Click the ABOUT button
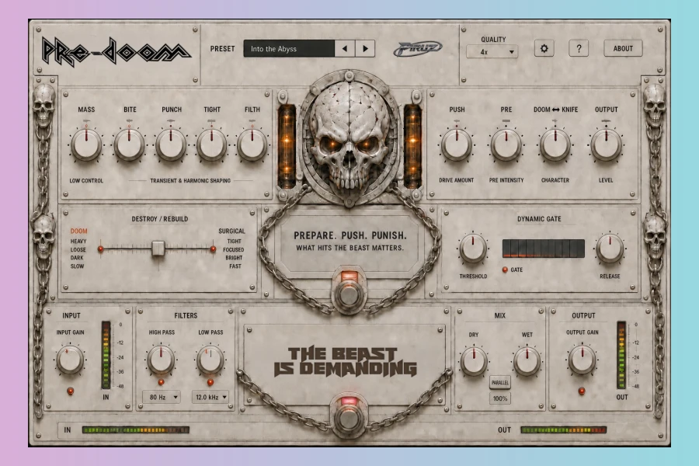 pyautogui.click(x=623, y=48)
